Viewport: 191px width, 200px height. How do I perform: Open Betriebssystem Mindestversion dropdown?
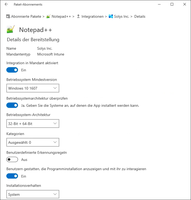pyautogui.click(x=33, y=88)
